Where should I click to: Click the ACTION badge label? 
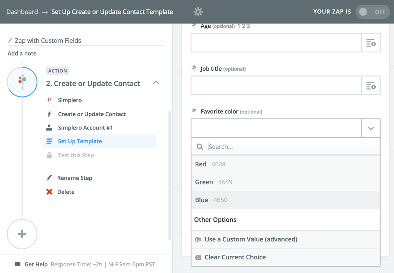point(58,71)
